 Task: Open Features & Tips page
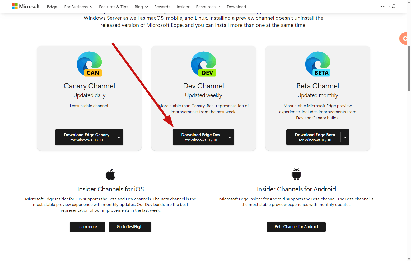(114, 7)
